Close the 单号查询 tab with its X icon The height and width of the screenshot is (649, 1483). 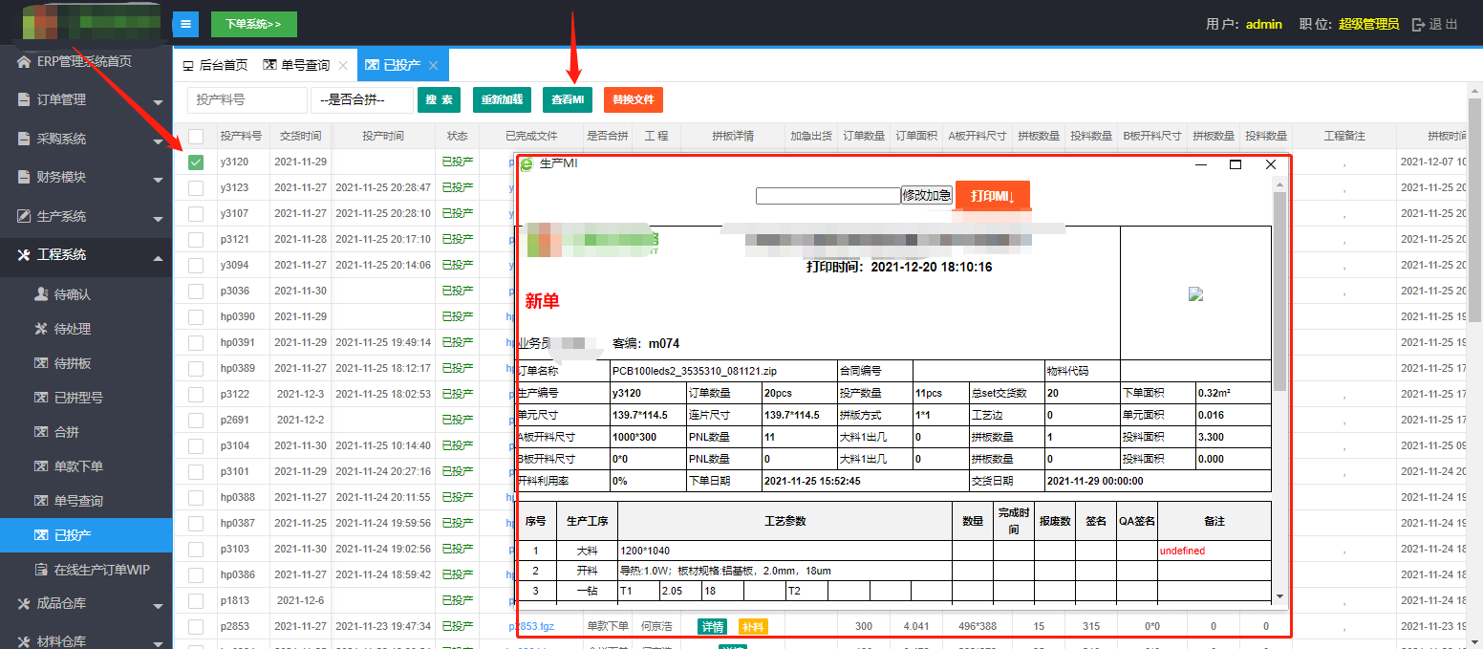pyautogui.click(x=343, y=66)
